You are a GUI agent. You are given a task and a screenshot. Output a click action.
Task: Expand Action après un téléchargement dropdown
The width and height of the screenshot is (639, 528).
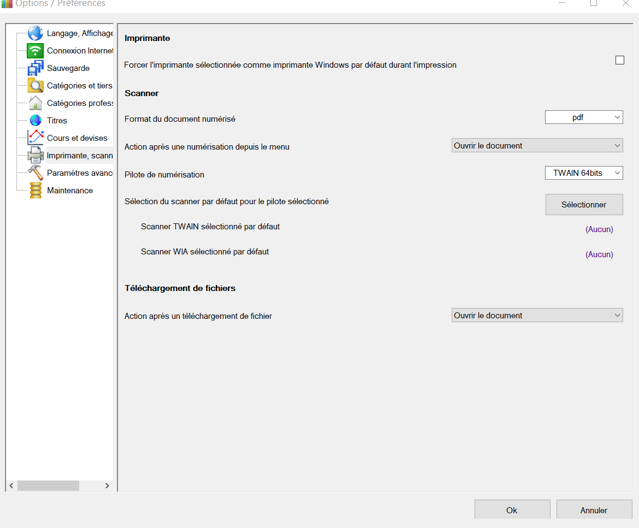[536, 316]
